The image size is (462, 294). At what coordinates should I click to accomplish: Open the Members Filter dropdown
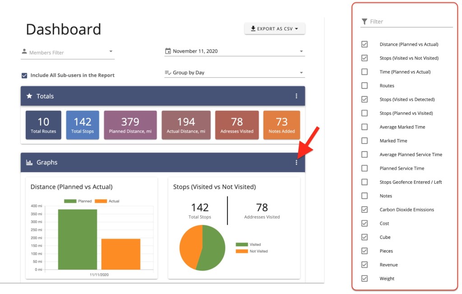tap(111, 51)
